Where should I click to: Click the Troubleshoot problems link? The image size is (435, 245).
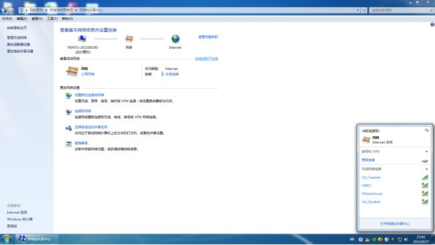(x=81, y=143)
